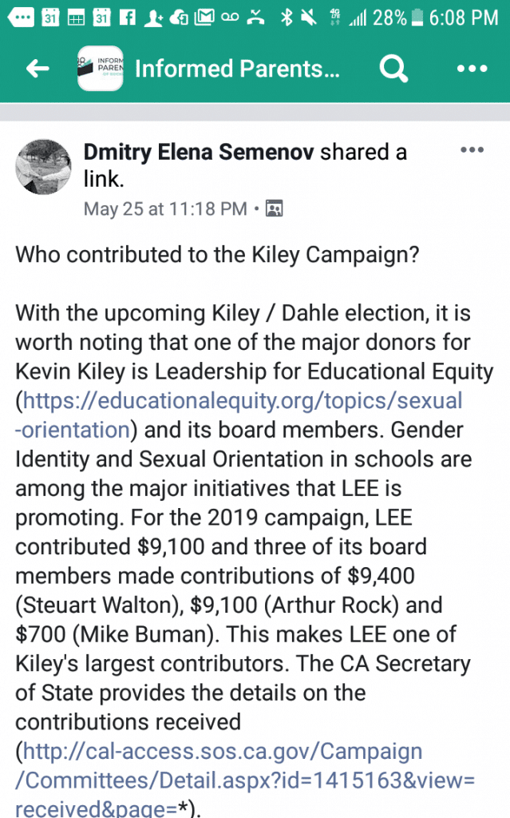Screen dimensions: 510x818
Task: Tap the back arrow in header
Action: tap(38, 69)
